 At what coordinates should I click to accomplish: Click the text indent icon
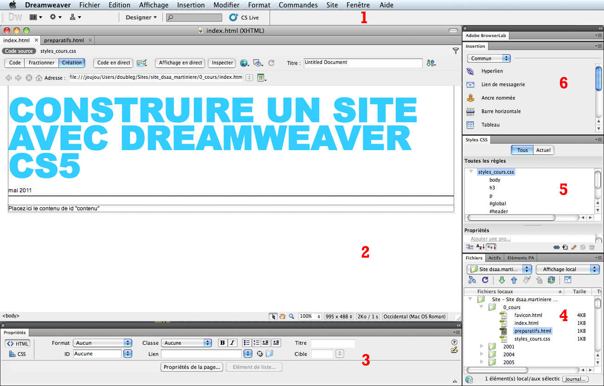(x=276, y=343)
